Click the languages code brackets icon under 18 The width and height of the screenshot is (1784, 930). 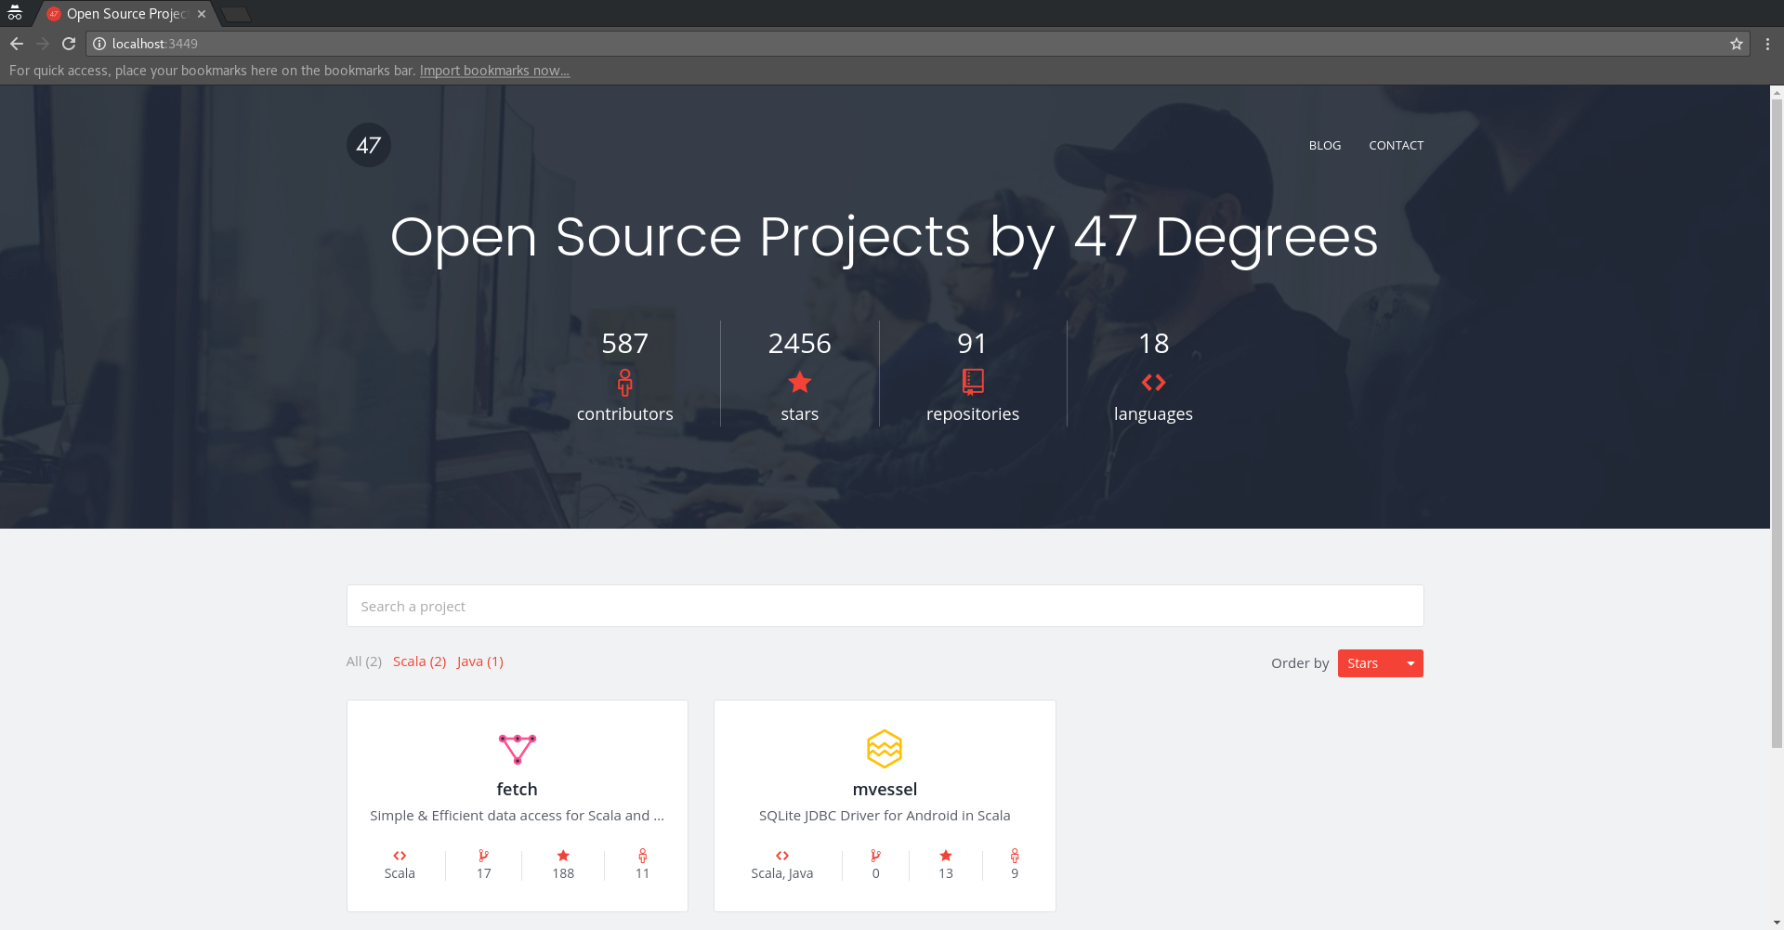(x=1153, y=382)
